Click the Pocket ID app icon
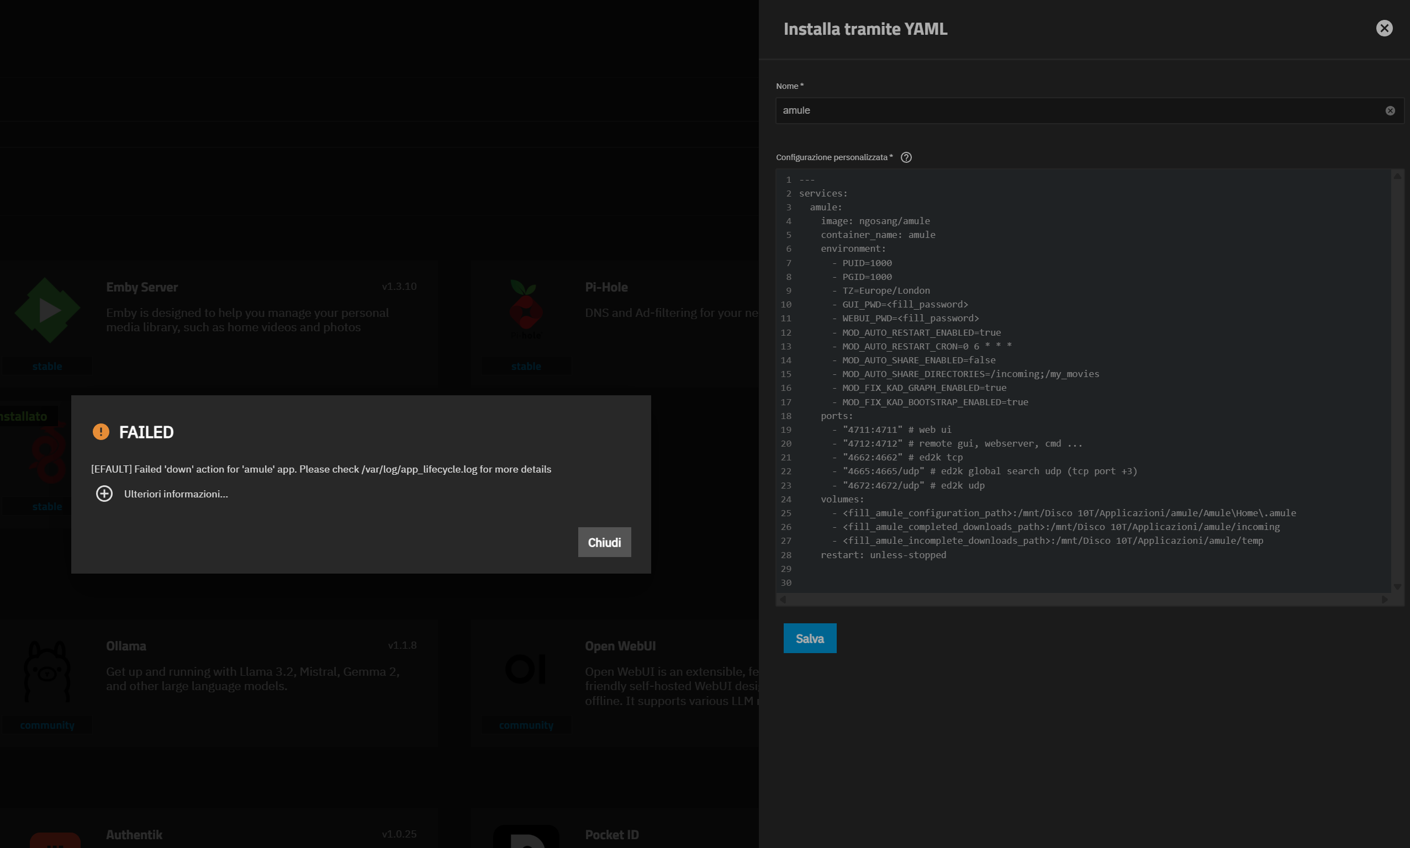The height and width of the screenshot is (848, 1410). [x=526, y=836]
